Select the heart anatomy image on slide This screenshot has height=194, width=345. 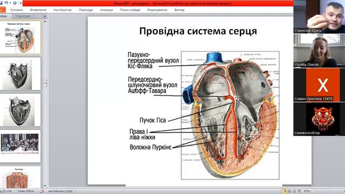[230, 115]
